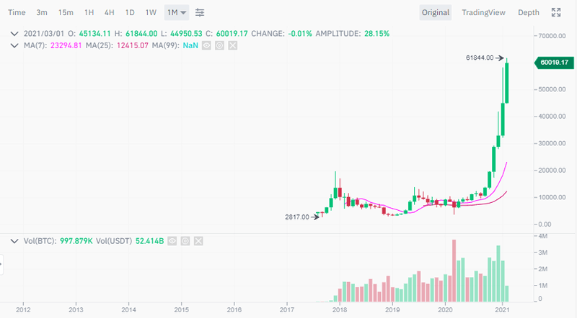Image resolution: width=577 pixels, height=318 pixels.
Task: Collapse the candle OHLC info row
Action: pos(15,33)
